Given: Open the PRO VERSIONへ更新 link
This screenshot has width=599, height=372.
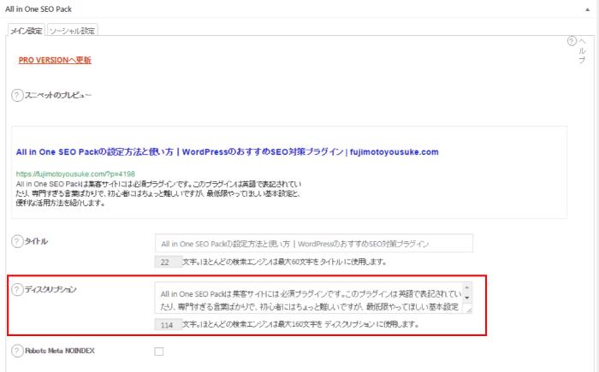Looking at the screenshot, I should point(55,60).
